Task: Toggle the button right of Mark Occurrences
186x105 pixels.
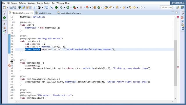Action: click(27, 8)
